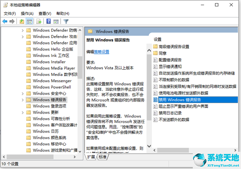This screenshot has height=169, width=241.
Task: Click the Filter funnel toolbar icon
Action: [66, 21]
